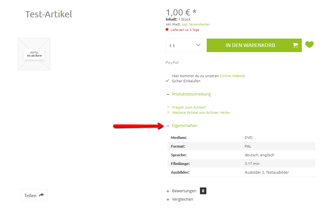Open Weitere Artikel von Achner, Heike
The height and width of the screenshot is (218, 324).
pos(201,113)
